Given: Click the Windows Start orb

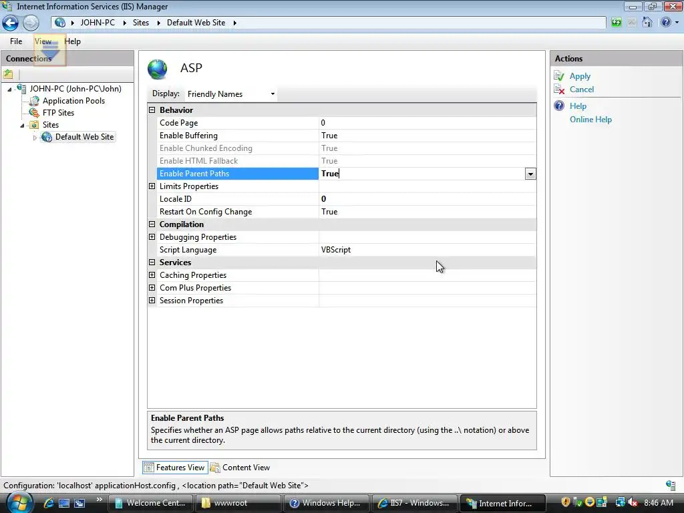Looking at the screenshot, I should tap(19, 502).
